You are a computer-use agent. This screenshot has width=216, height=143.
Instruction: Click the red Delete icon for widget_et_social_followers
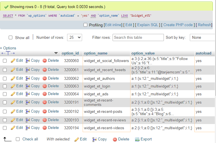tap(45, 61)
